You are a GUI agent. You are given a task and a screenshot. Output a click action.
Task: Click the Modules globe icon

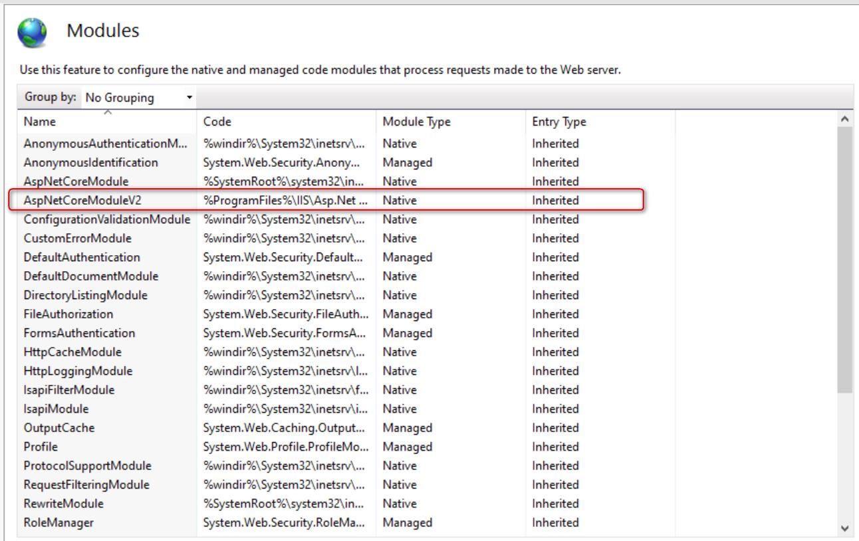click(x=33, y=31)
